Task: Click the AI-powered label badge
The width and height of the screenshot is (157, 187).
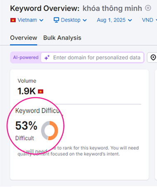Action: (x=26, y=58)
